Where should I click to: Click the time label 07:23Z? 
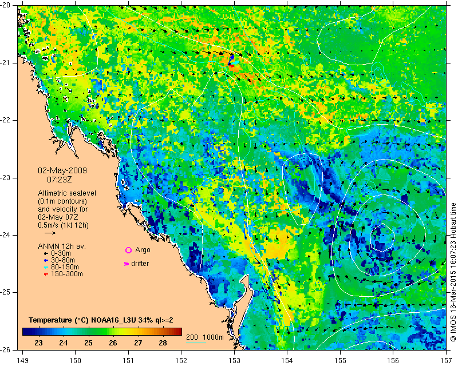60,180
